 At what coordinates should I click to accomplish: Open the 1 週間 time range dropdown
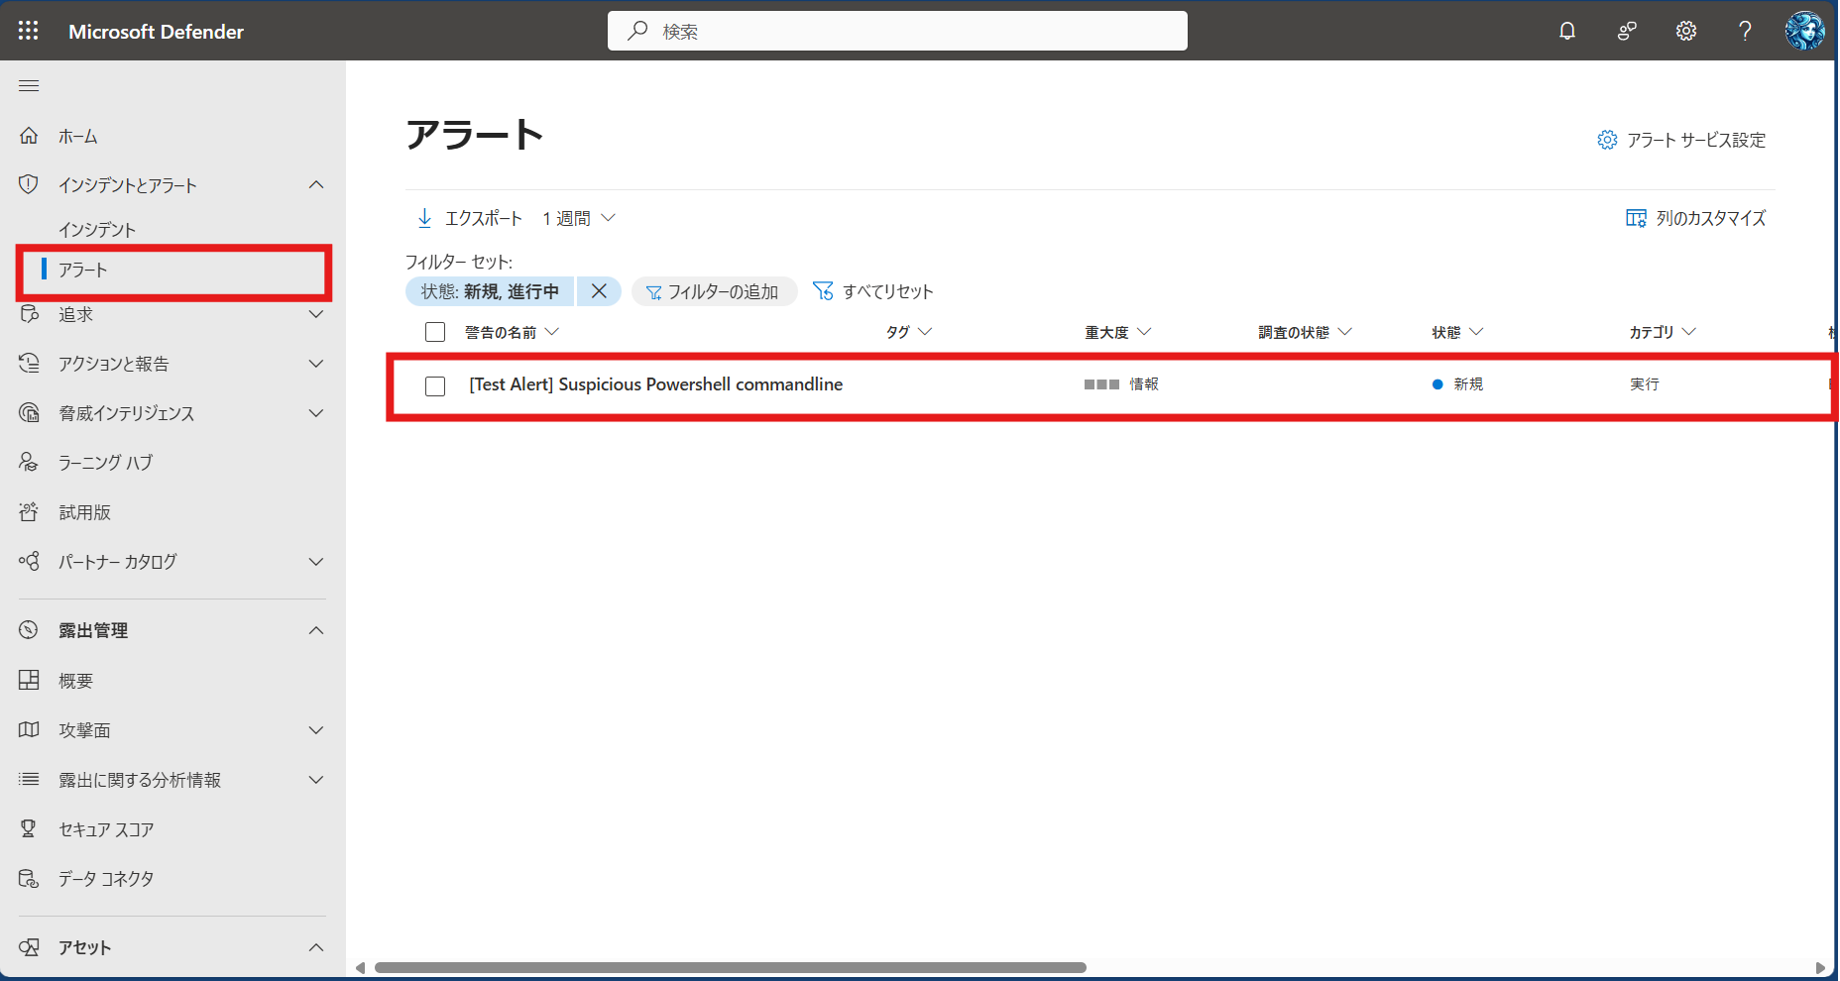579,218
